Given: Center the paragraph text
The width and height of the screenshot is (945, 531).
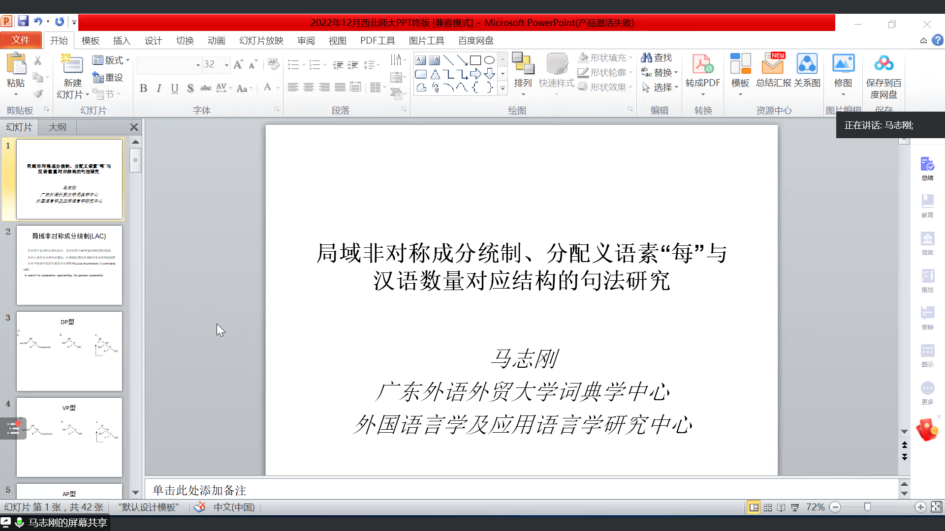Looking at the screenshot, I should [309, 88].
